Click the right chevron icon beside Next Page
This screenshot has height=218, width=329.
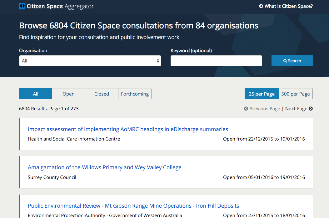(x=311, y=108)
